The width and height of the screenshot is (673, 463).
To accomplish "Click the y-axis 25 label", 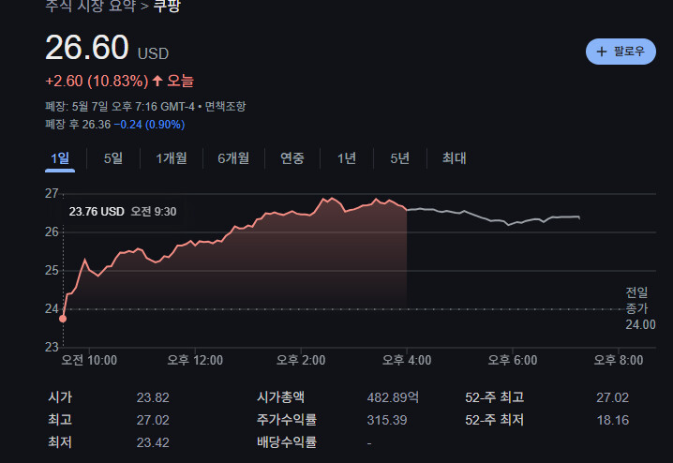I will tap(52, 270).
